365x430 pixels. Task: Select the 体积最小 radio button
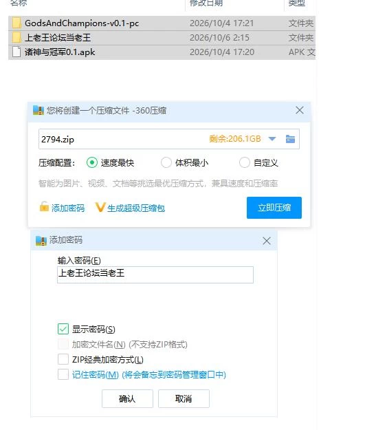pyautogui.click(x=166, y=162)
